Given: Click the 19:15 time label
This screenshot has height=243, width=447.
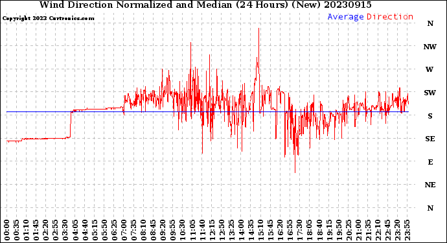Looking at the screenshot, I should [x=329, y=230].
